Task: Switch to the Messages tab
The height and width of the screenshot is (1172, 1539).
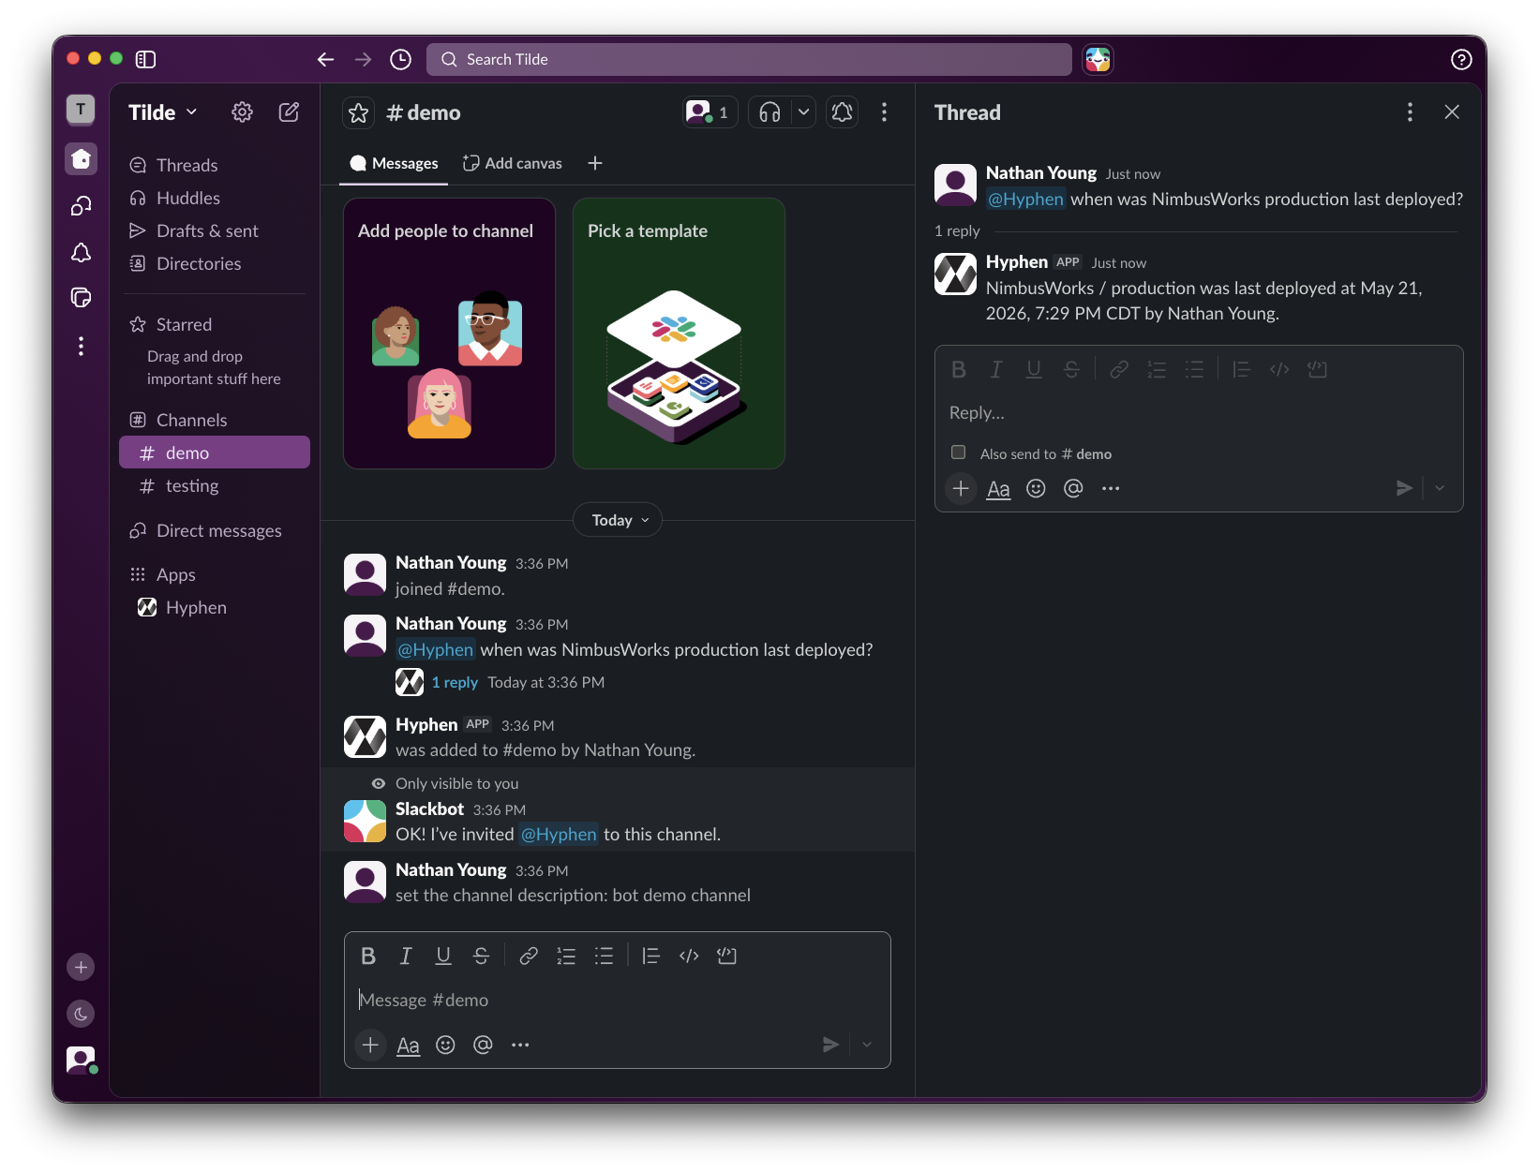Action: click(x=394, y=163)
